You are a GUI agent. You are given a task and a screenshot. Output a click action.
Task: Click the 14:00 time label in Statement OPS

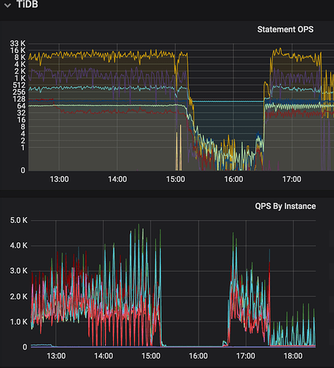tap(117, 179)
